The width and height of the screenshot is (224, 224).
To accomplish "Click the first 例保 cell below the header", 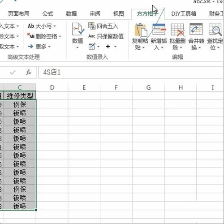I will tap(20, 104).
